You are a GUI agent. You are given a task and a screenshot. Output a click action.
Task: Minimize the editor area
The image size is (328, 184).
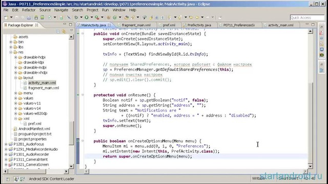(307, 24)
